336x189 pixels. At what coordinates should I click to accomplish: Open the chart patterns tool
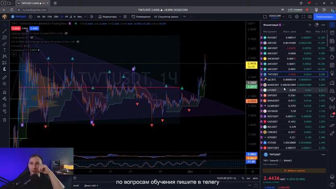[x=5, y=56]
